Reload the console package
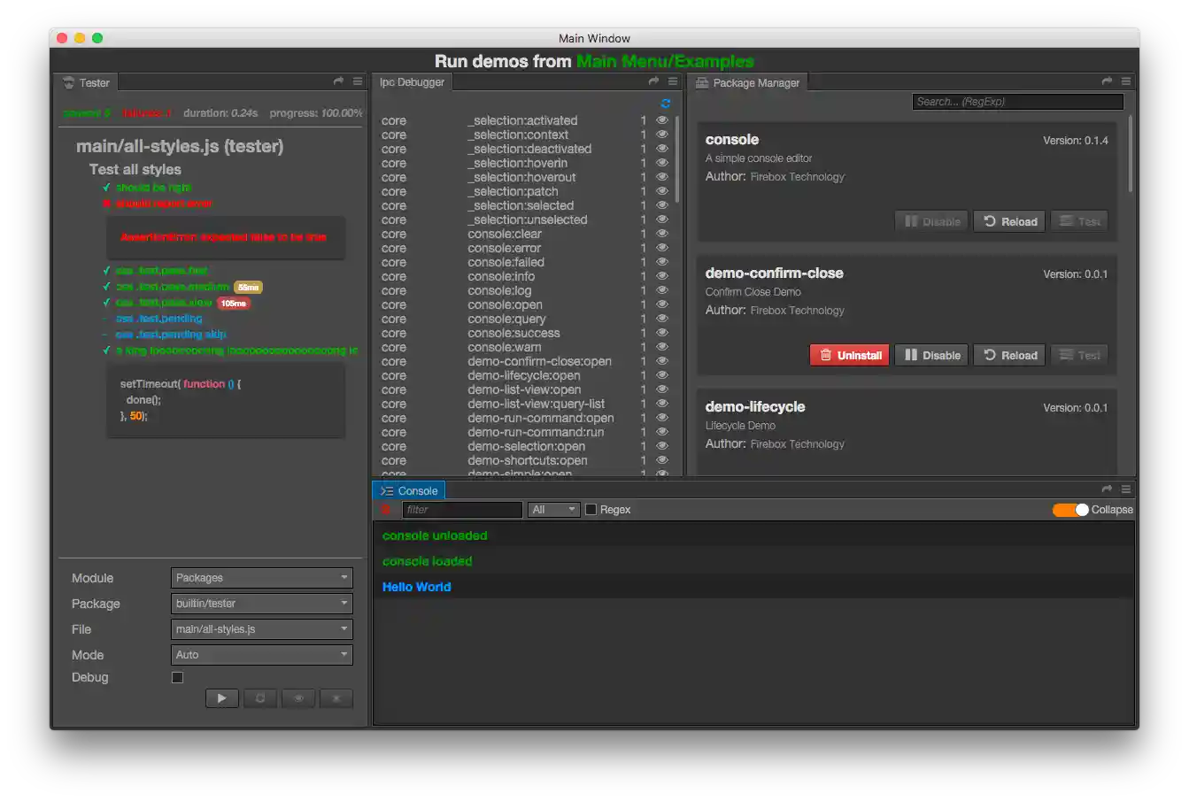Image resolution: width=1189 pixels, height=801 pixels. click(x=1008, y=220)
